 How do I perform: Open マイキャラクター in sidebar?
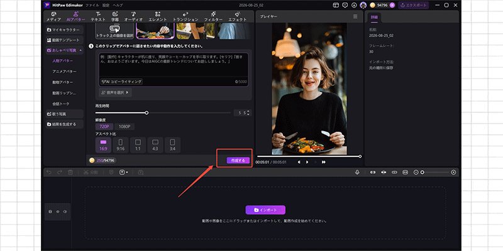[64, 29]
